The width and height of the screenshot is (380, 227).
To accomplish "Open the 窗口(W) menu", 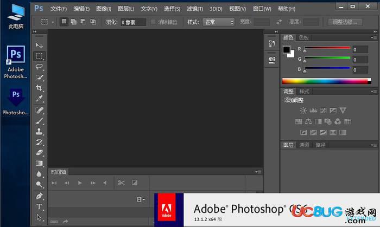I will 262,9.
